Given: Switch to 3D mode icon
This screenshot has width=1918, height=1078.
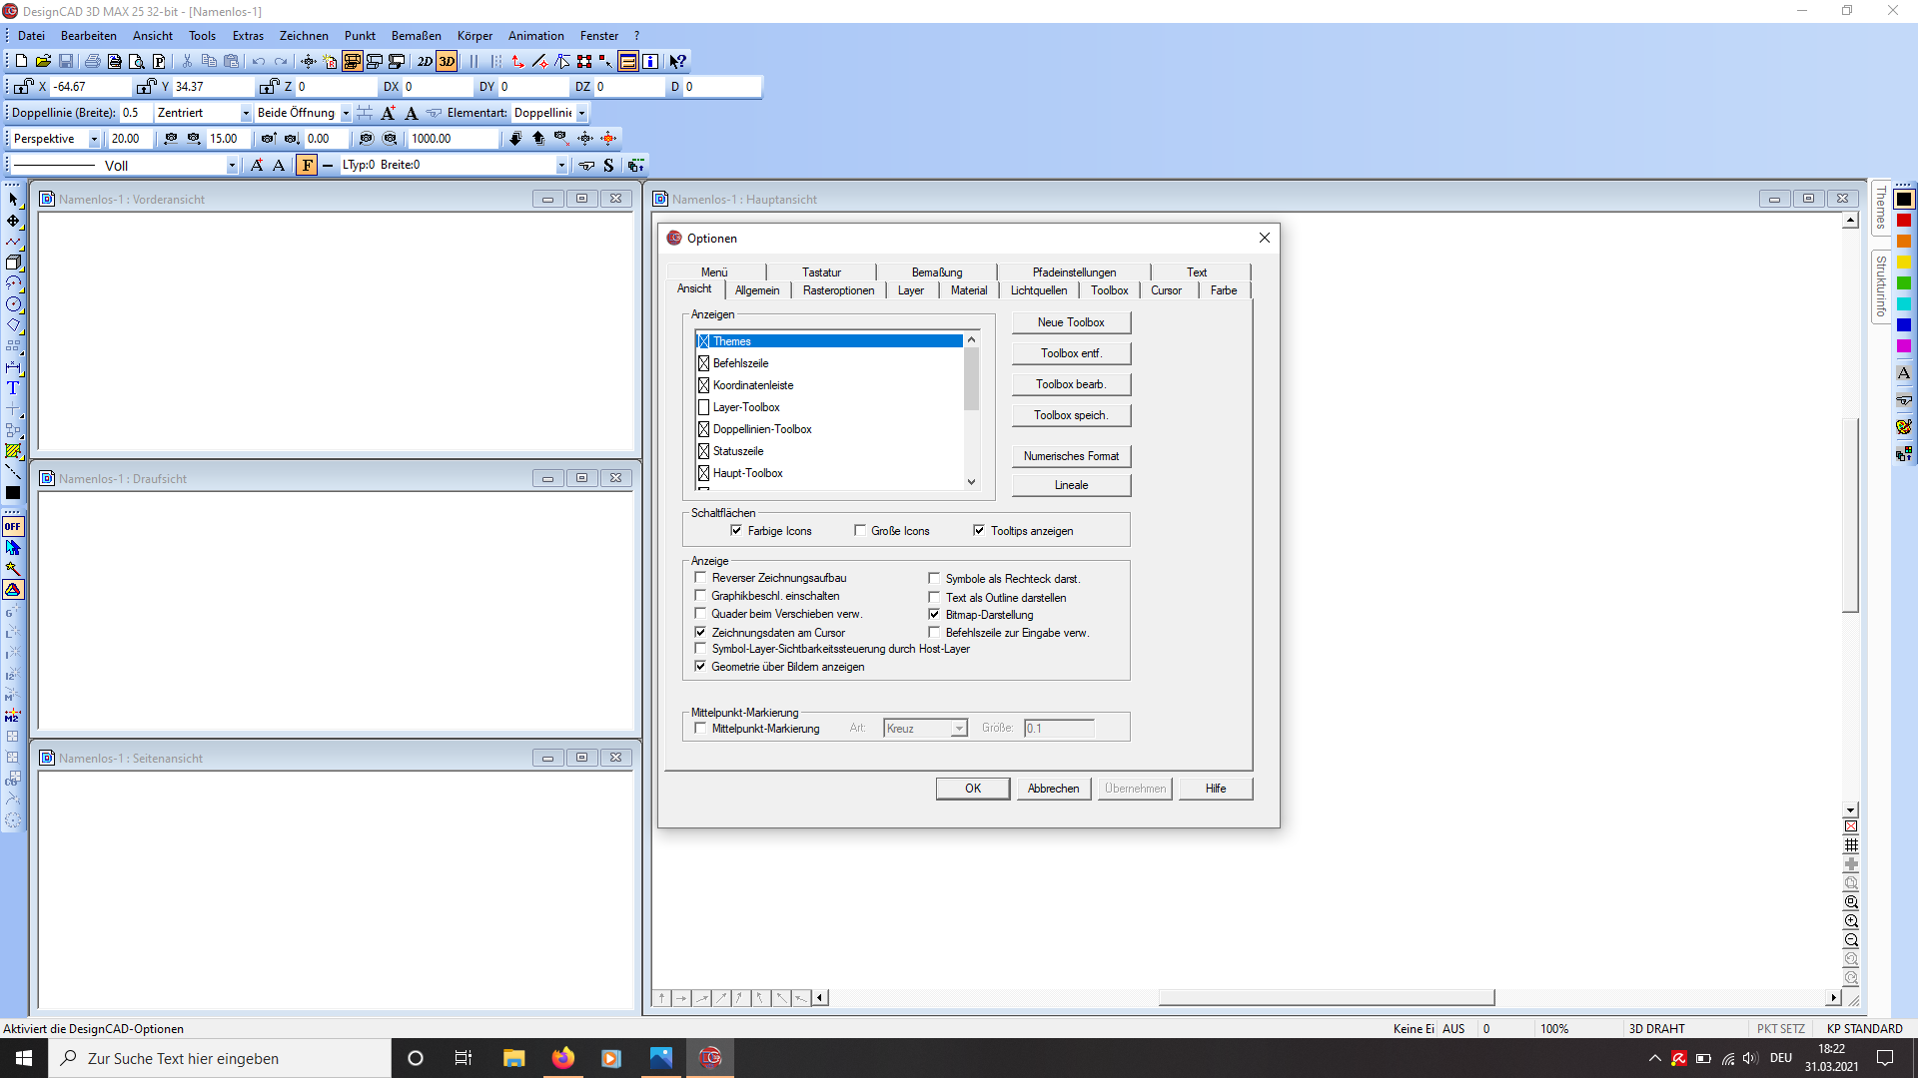Looking at the screenshot, I should click(447, 61).
